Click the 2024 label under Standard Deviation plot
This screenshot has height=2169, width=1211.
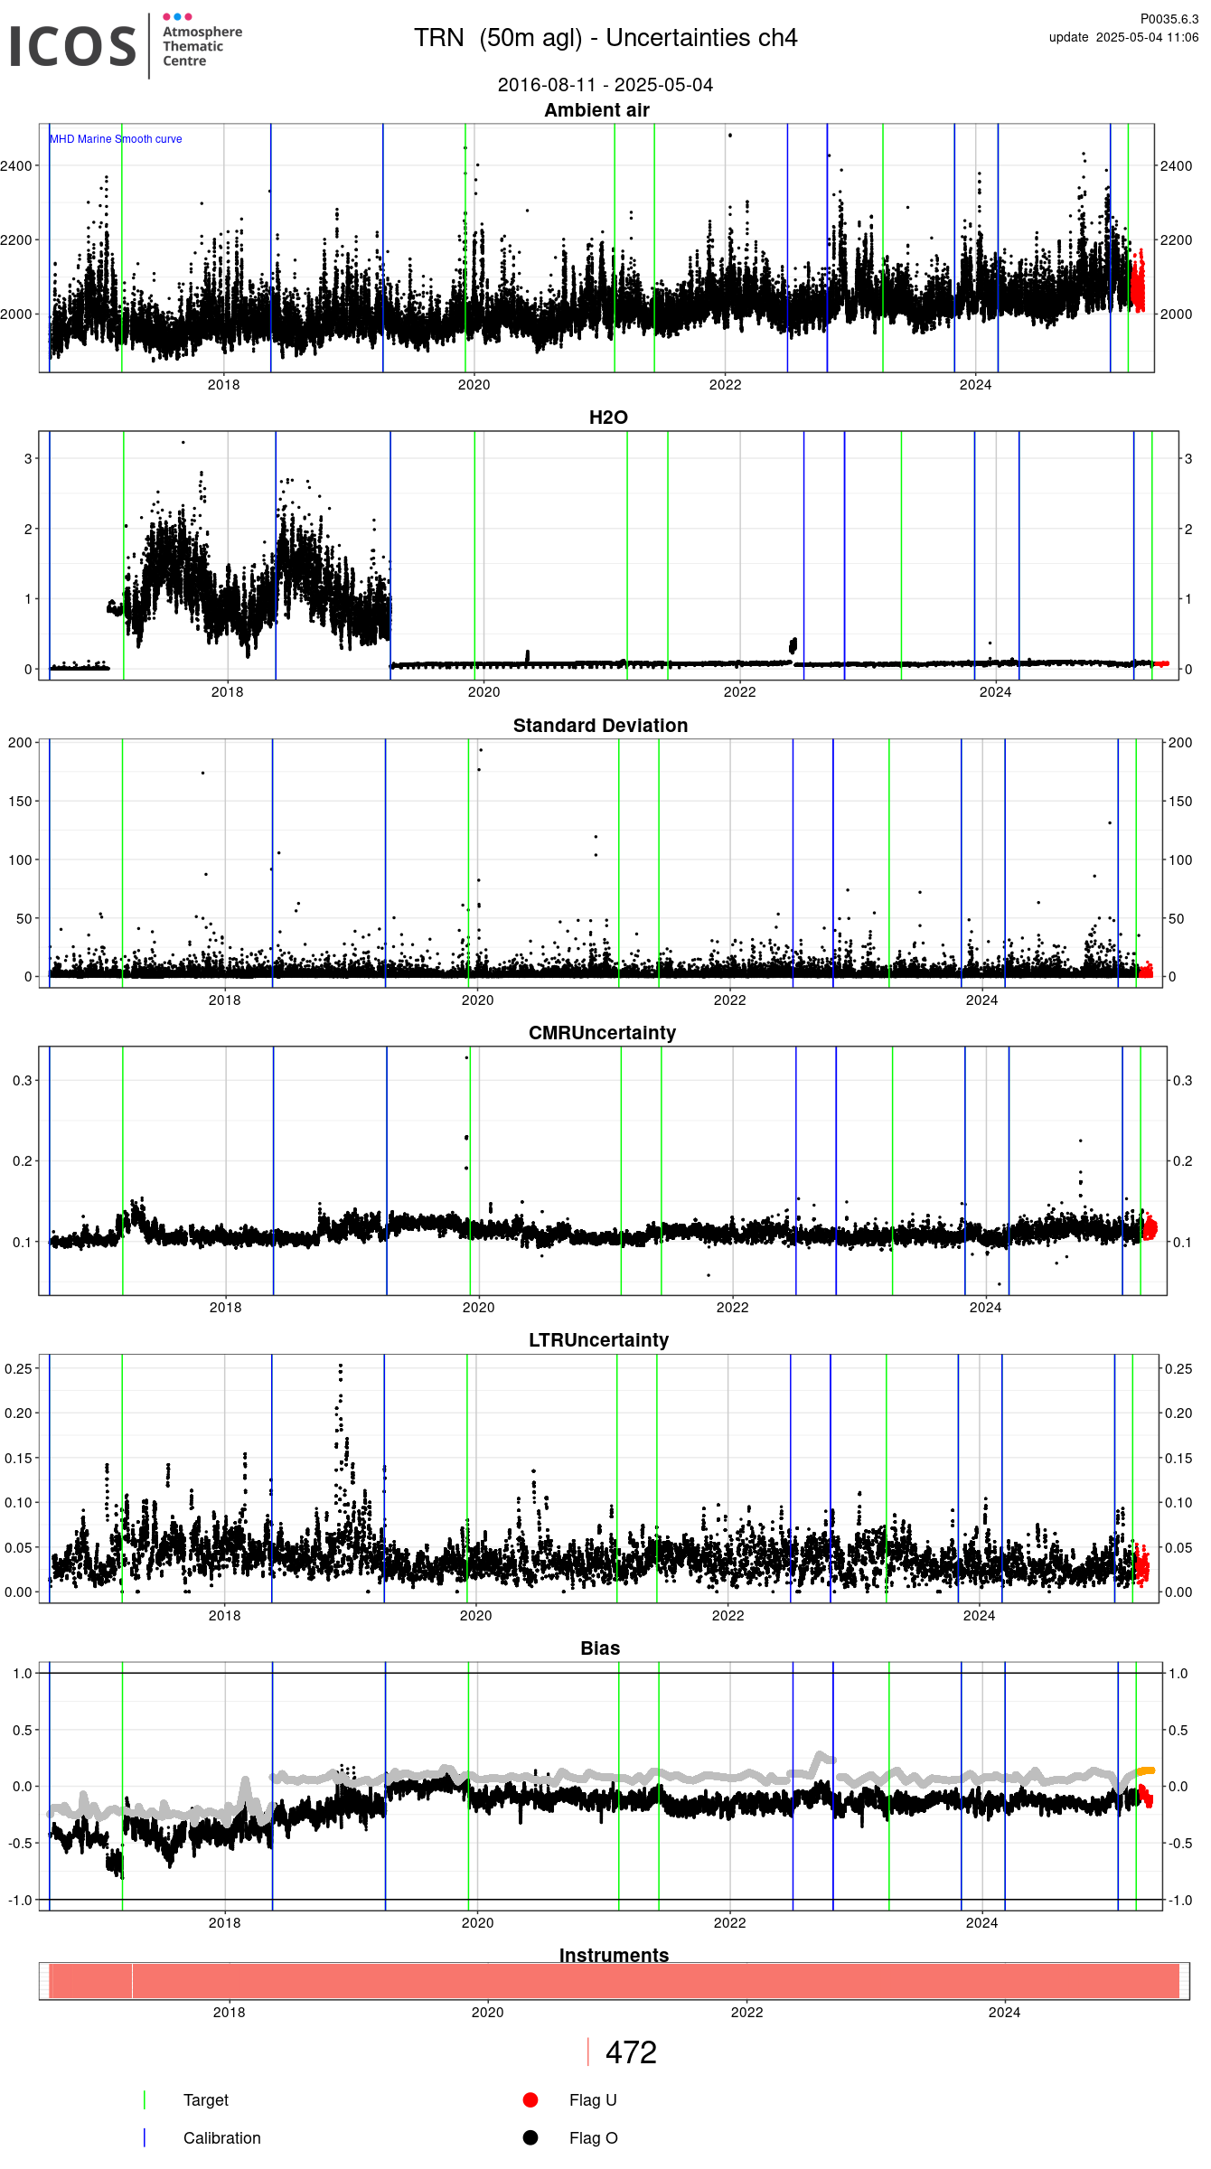coord(982,1000)
